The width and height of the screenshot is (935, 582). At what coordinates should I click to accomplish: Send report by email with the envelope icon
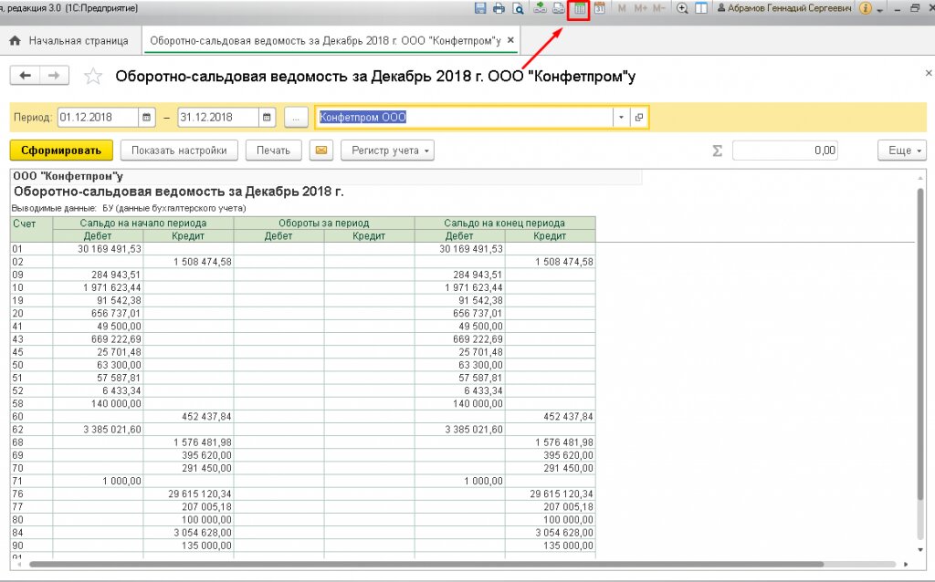point(320,151)
